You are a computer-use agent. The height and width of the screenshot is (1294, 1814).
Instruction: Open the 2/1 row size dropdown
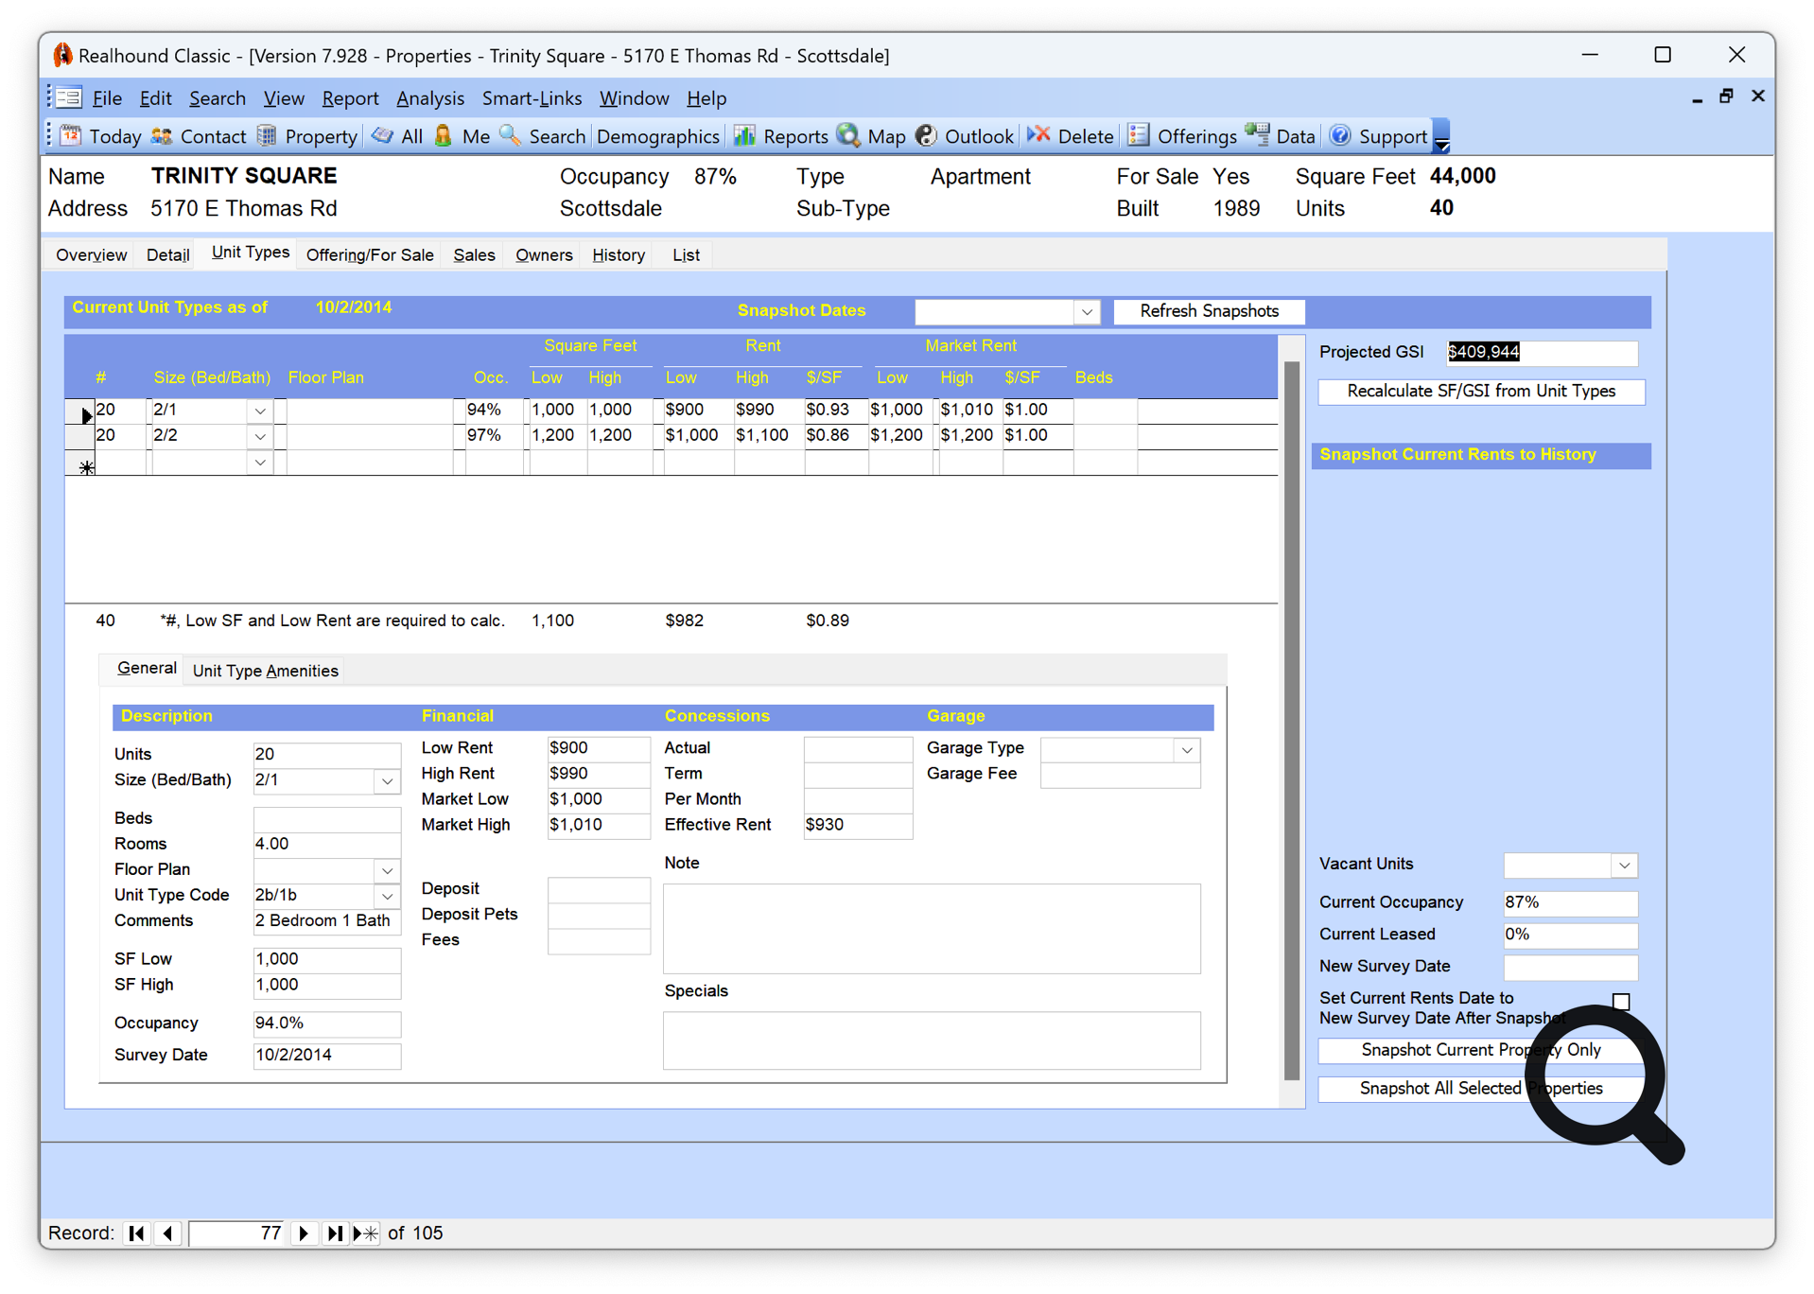click(260, 411)
